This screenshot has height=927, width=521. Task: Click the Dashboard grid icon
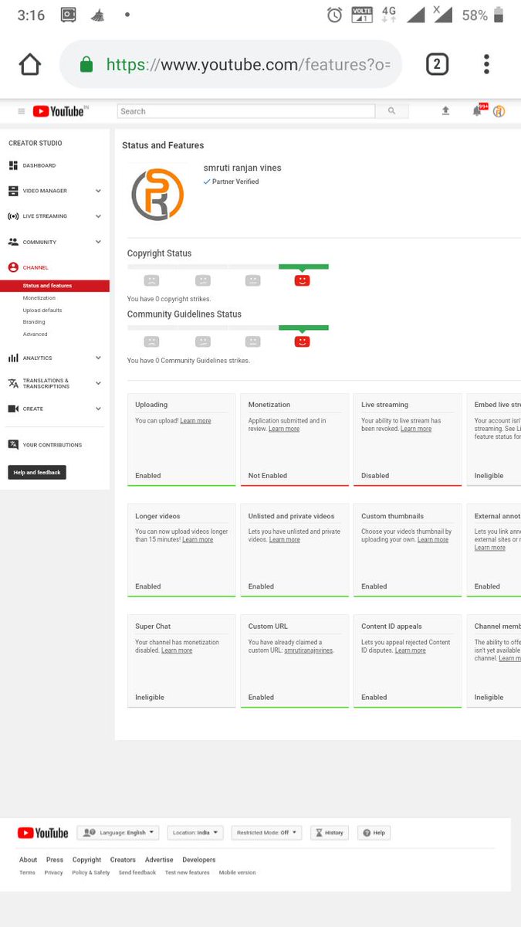click(x=13, y=165)
